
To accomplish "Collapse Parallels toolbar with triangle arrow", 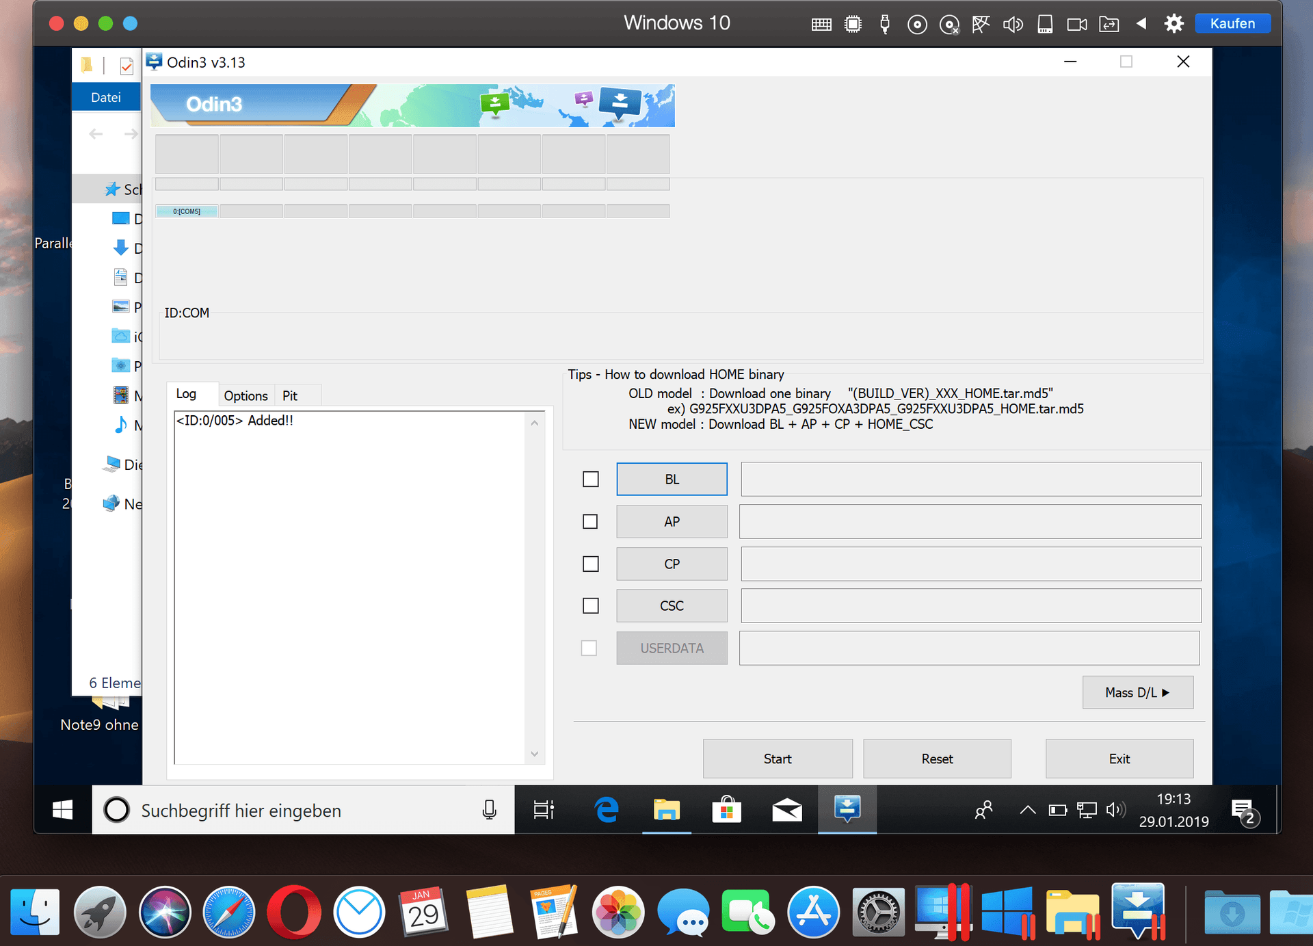I will [1141, 24].
